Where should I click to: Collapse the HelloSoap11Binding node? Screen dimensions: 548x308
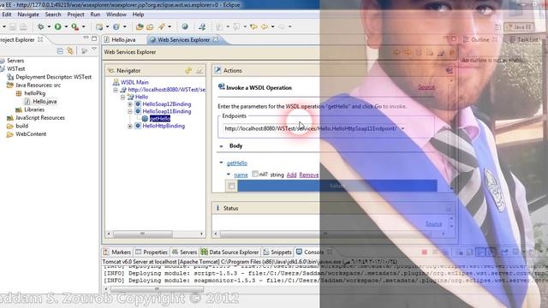[130, 111]
